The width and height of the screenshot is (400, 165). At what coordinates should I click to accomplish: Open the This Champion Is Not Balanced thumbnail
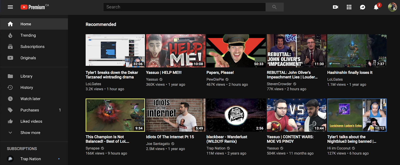pos(115,115)
